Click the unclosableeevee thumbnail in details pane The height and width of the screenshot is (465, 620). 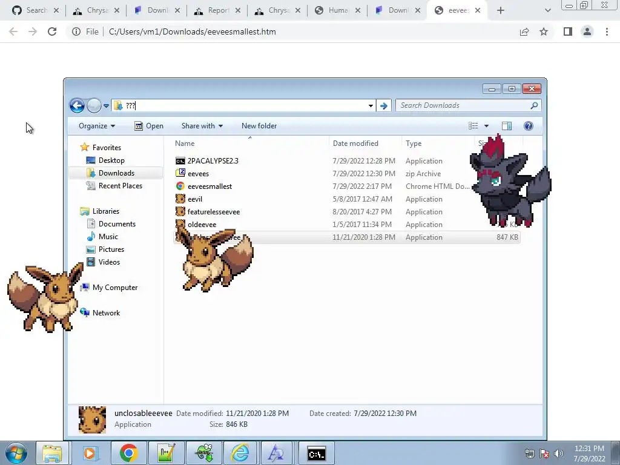pos(92,419)
